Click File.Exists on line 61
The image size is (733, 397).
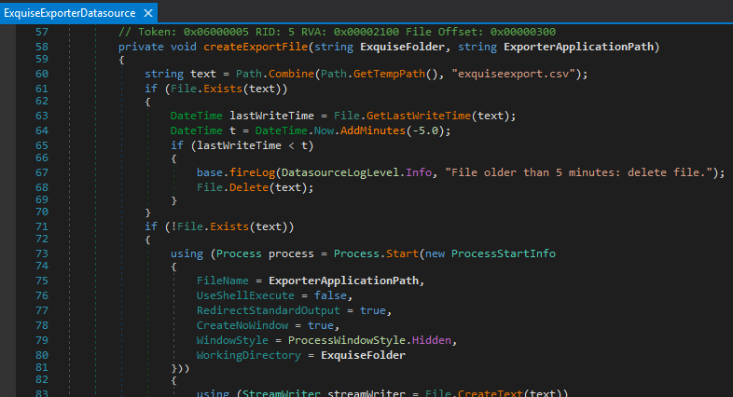[206, 89]
